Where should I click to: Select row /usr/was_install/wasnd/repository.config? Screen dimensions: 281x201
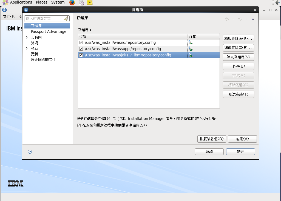pos(149,43)
